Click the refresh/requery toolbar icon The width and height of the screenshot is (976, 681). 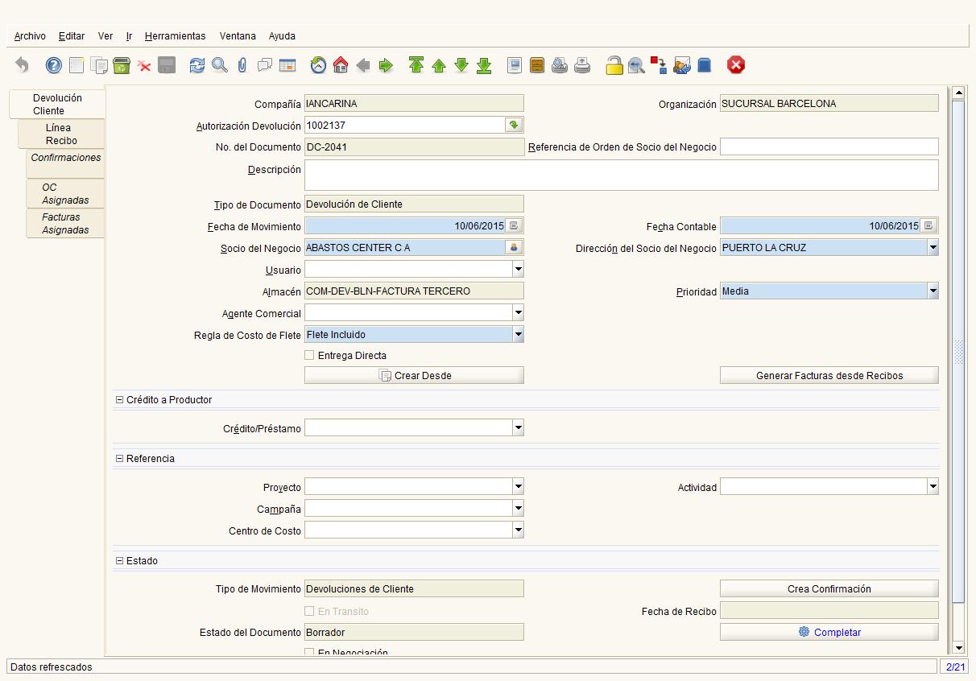[x=197, y=65]
